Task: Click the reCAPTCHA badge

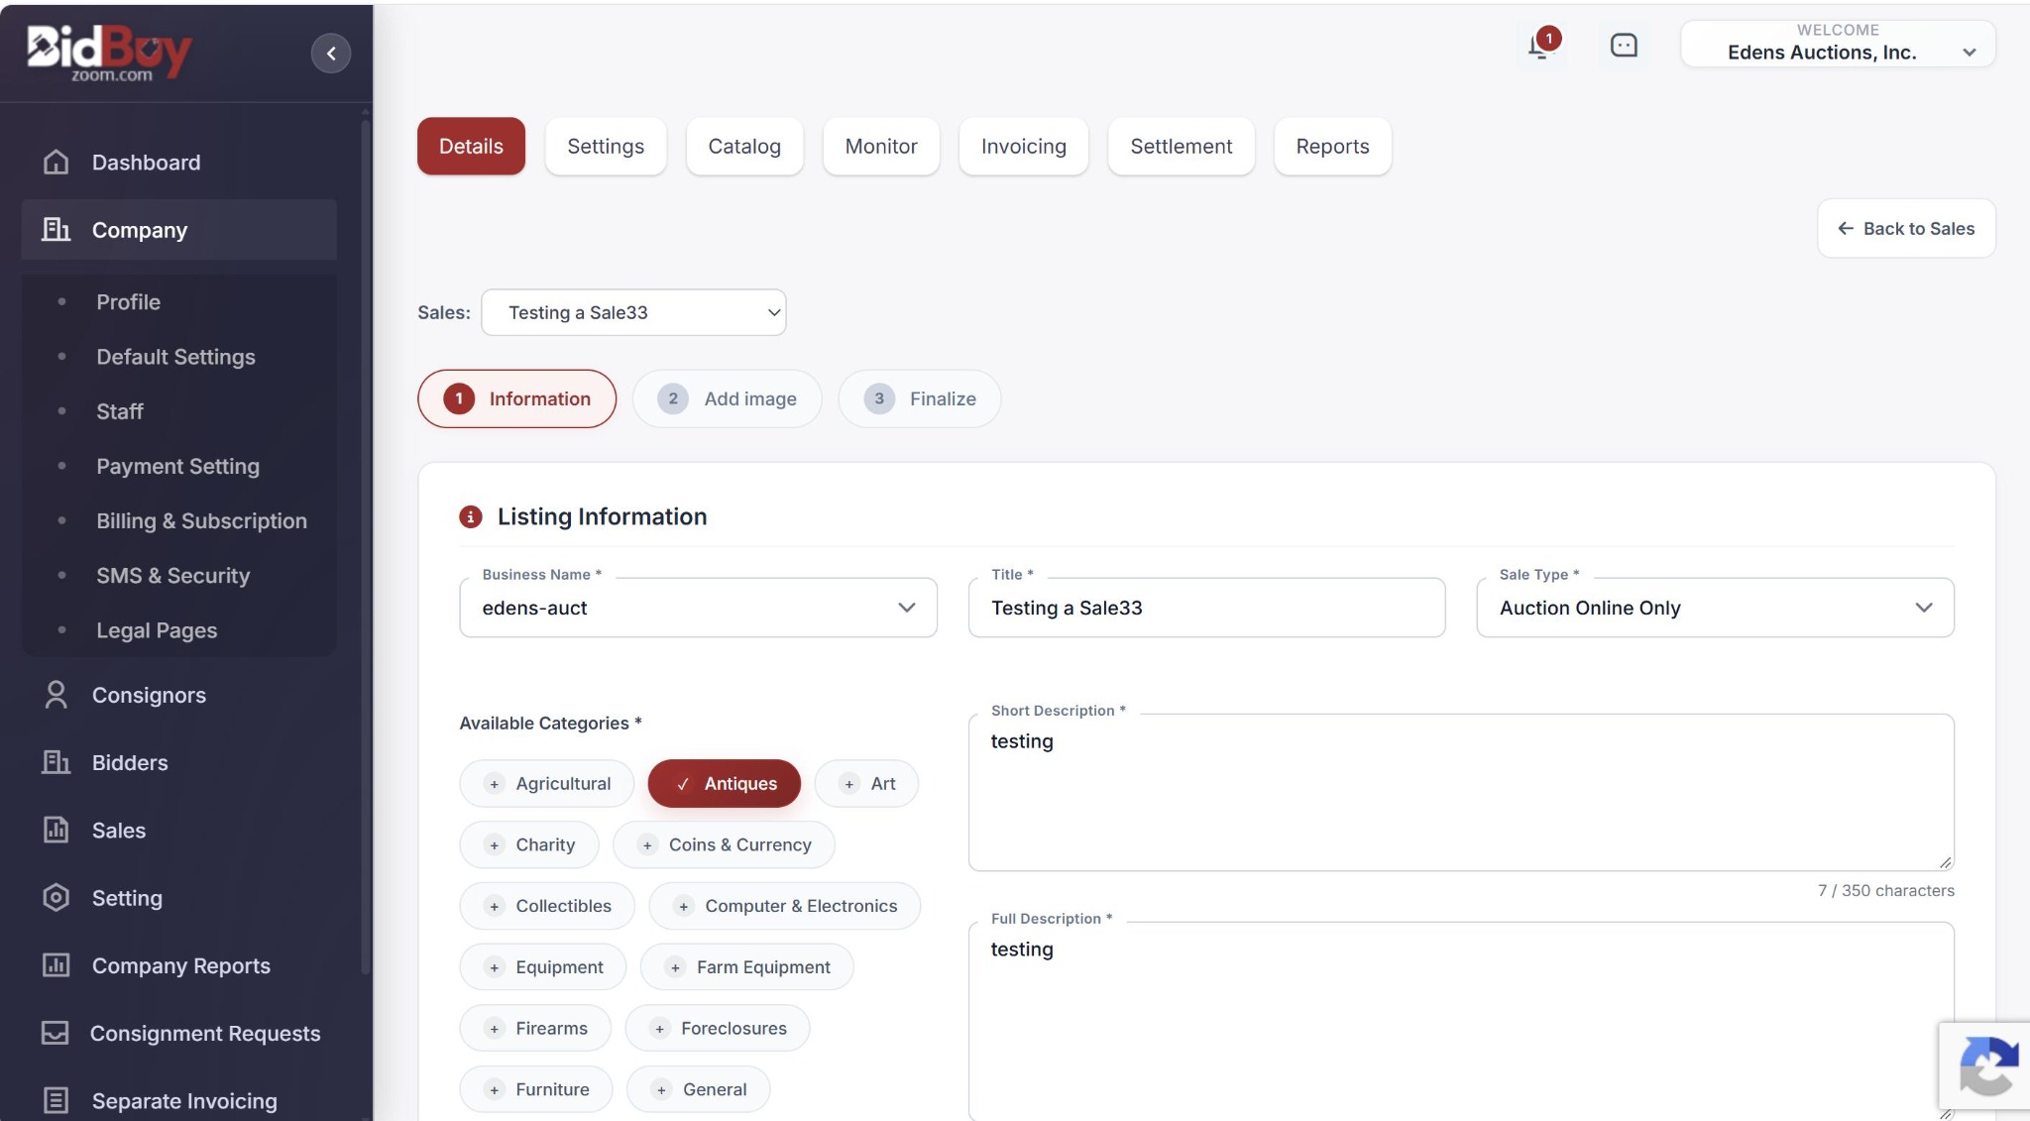Action: 1984,1065
